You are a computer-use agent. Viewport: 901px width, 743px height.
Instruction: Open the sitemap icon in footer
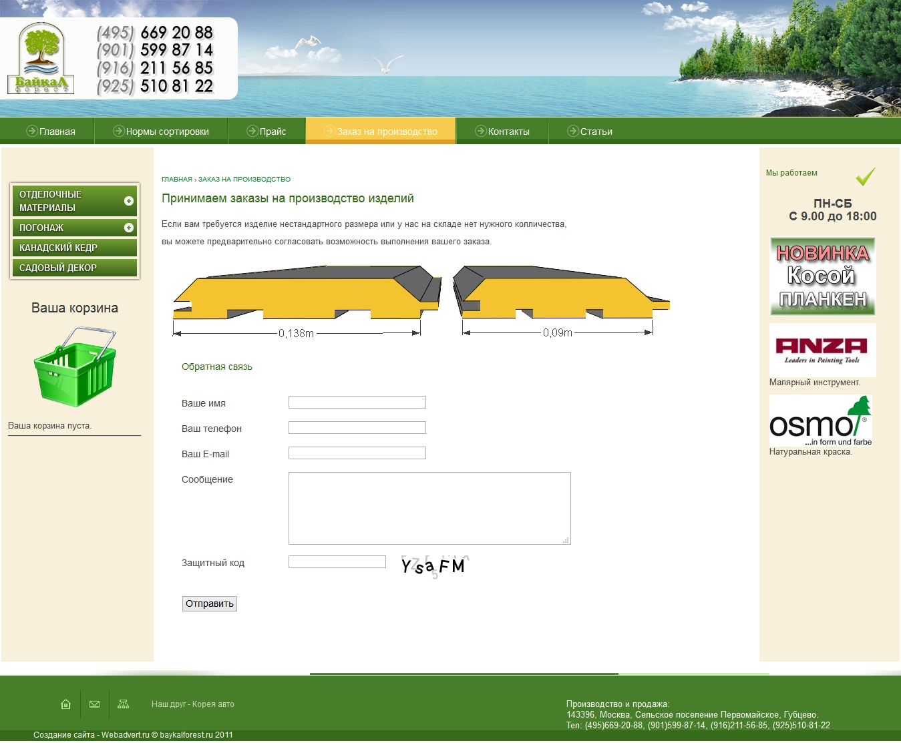click(123, 704)
